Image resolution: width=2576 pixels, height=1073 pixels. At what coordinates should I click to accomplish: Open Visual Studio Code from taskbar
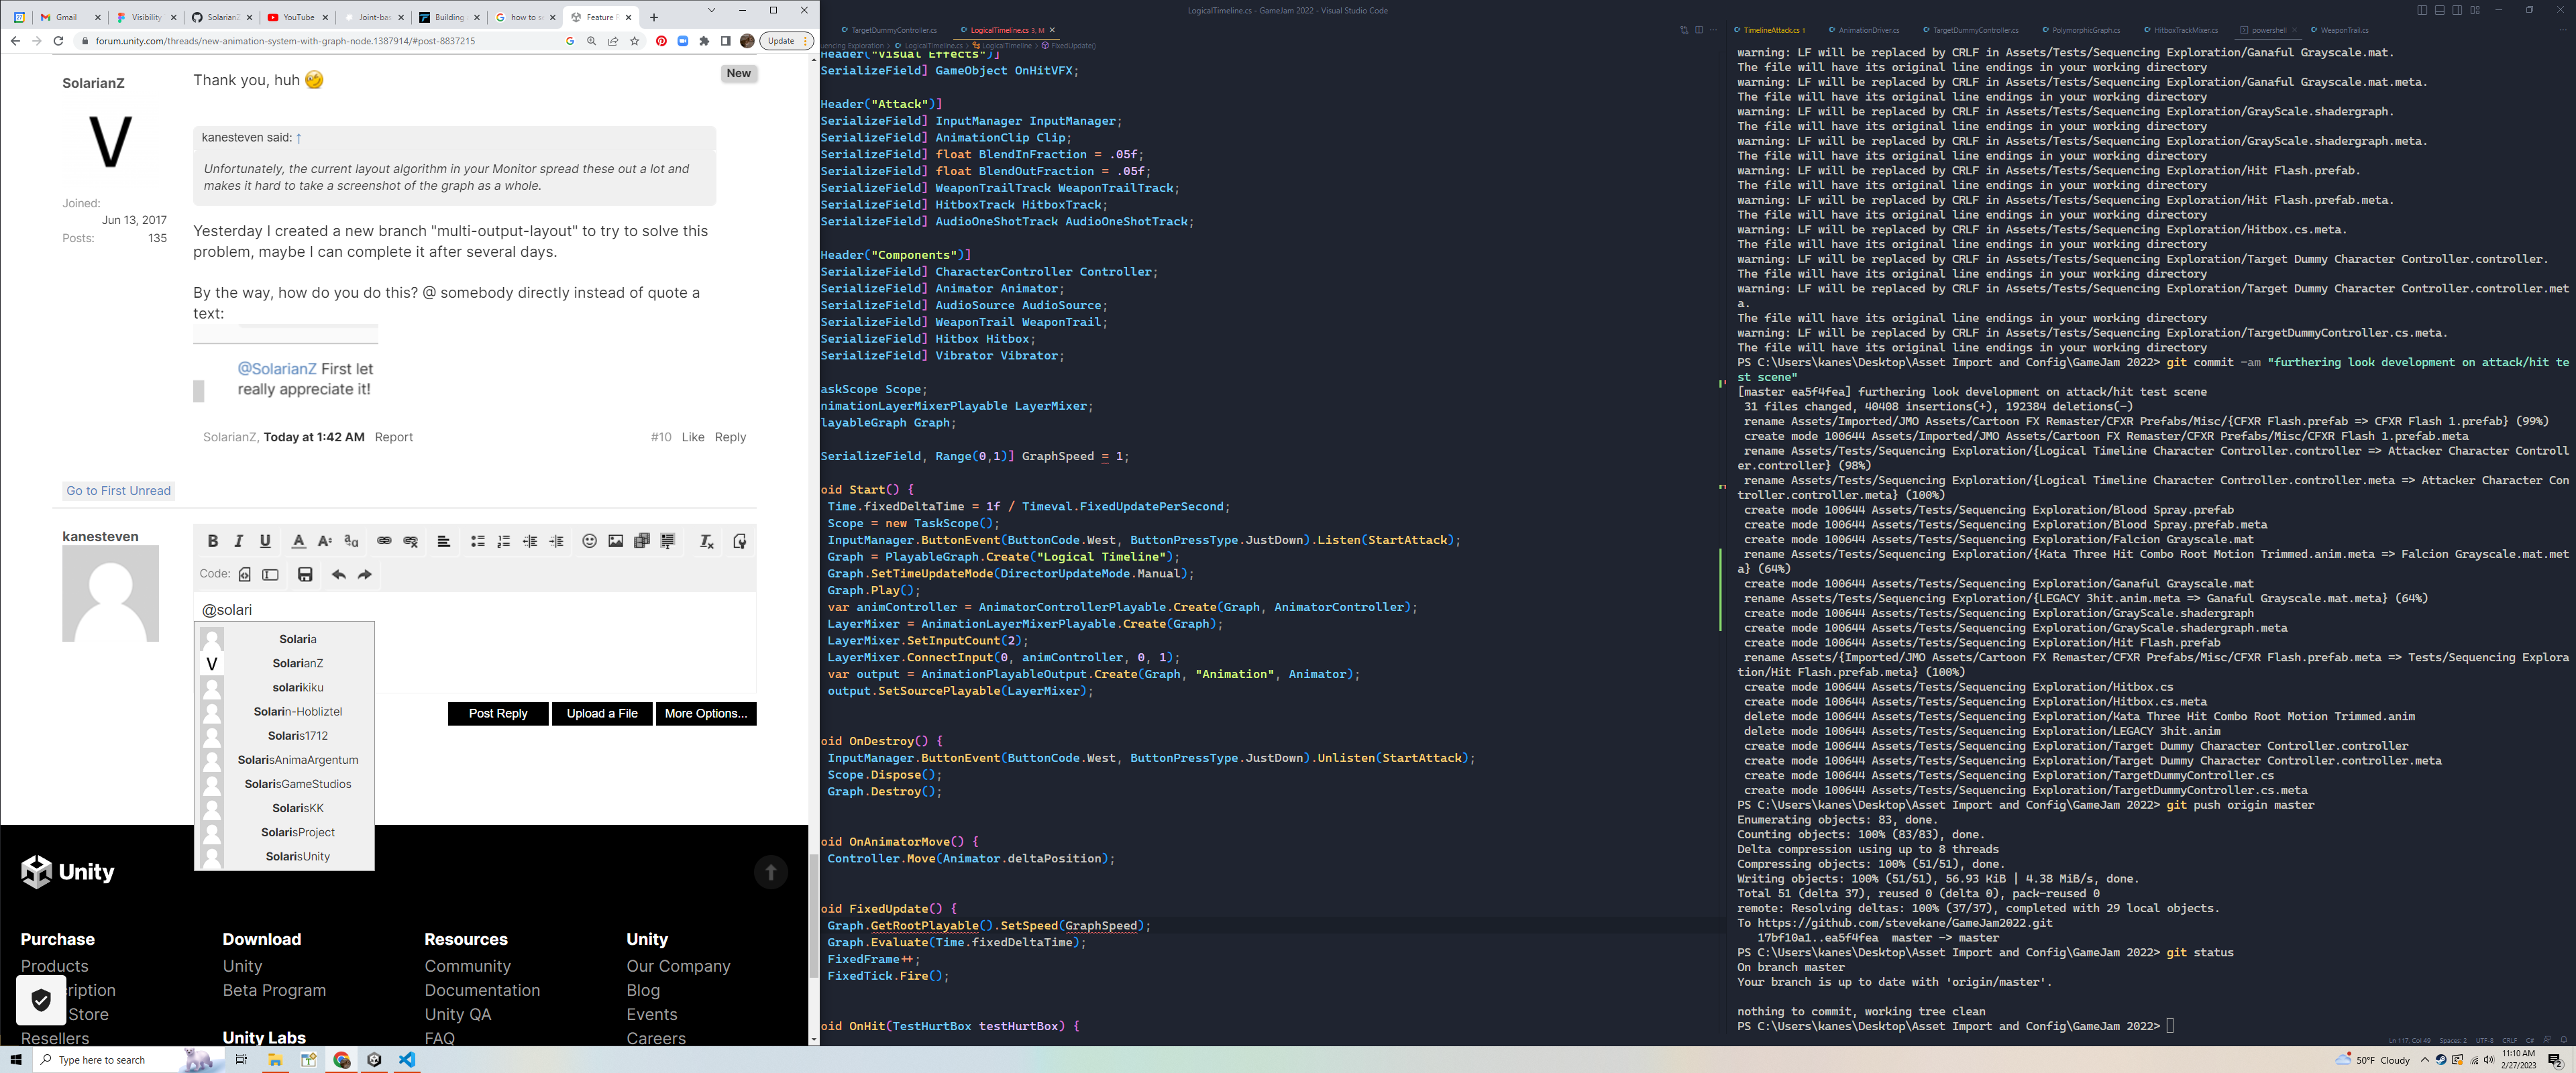tap(407, 1060)
